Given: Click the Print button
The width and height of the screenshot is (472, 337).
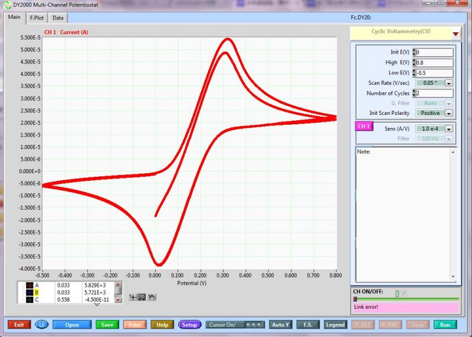Looking at the screenshot, I should pos(135,325).
